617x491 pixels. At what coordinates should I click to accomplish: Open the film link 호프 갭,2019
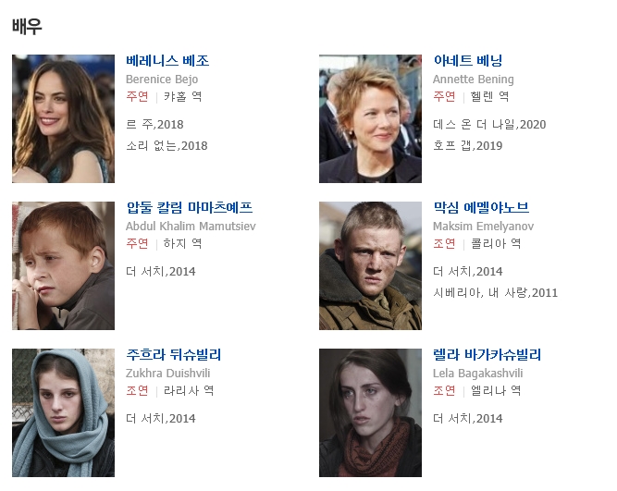[x=468, y=146]
